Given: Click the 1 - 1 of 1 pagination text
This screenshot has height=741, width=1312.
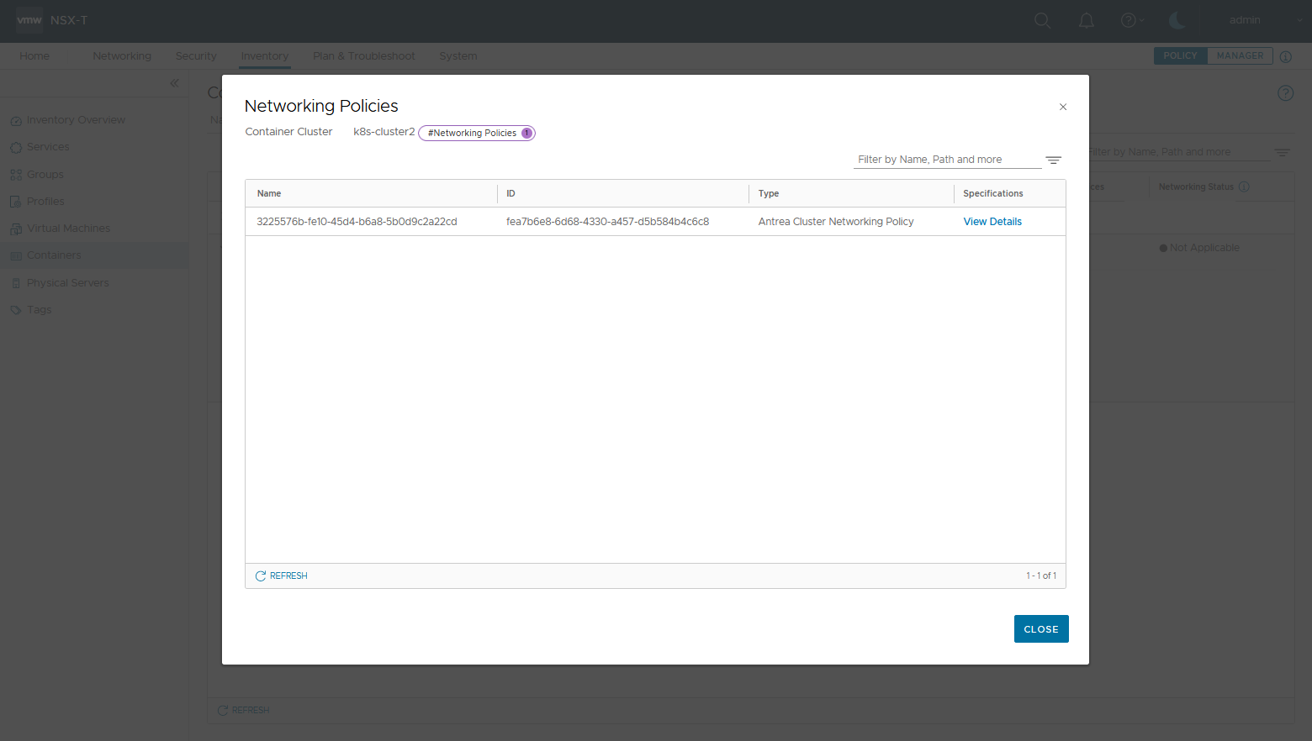Looking at the screenshot, I should pos(1041,575).
